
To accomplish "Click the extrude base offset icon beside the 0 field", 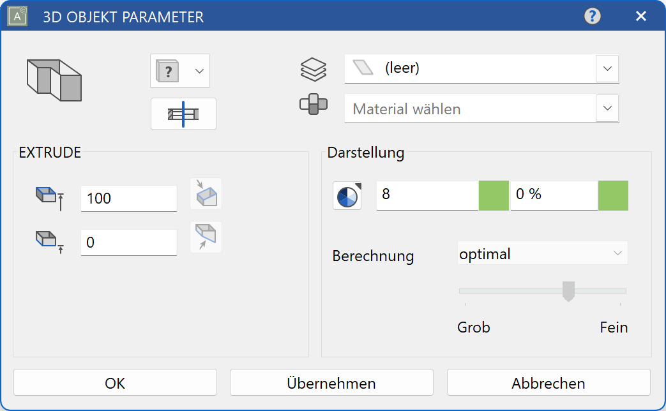I will coord(48,240).
